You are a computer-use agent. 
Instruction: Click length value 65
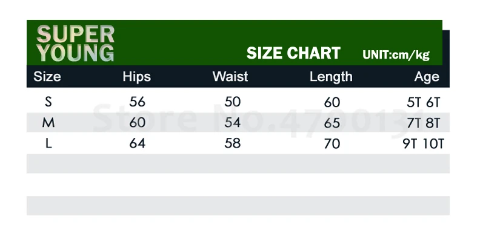(332, 123)
